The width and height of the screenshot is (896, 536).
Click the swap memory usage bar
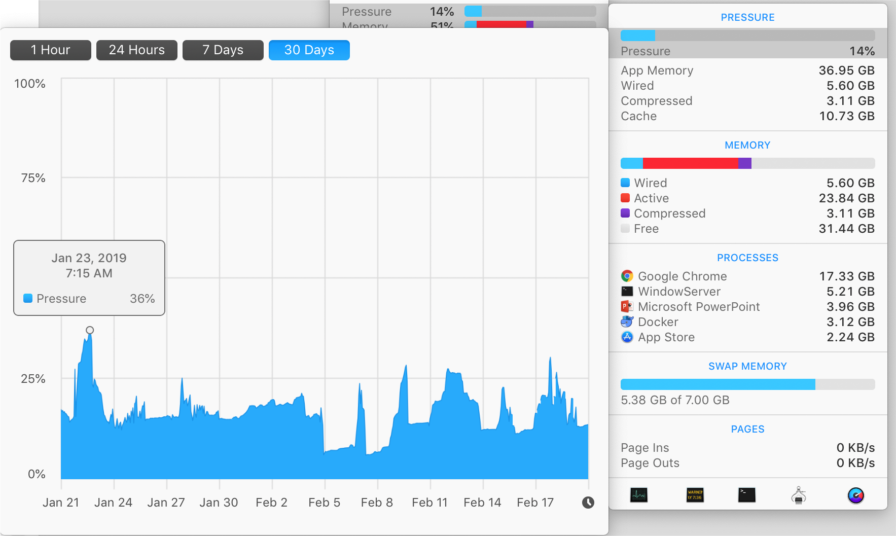pyautogui.click(x=747, y=384)
